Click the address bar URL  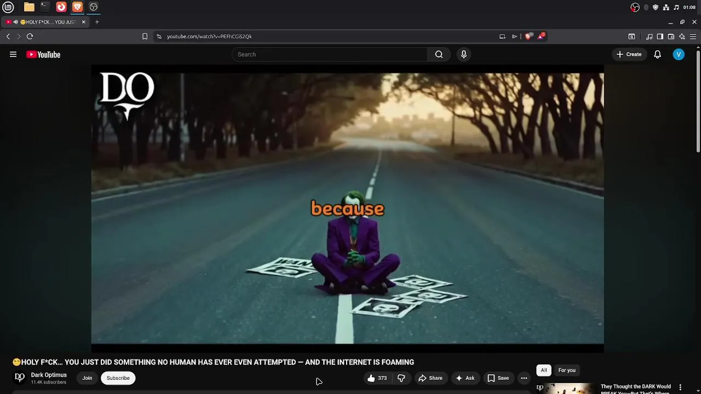(x=209, y=37)
